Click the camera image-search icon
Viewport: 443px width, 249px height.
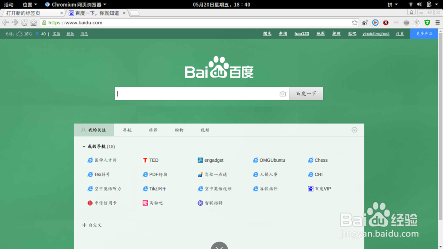(x=283, y=94)
